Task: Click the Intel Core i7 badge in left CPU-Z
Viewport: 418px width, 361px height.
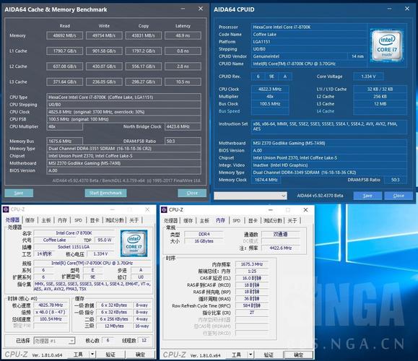Action: tap(134, 243)
